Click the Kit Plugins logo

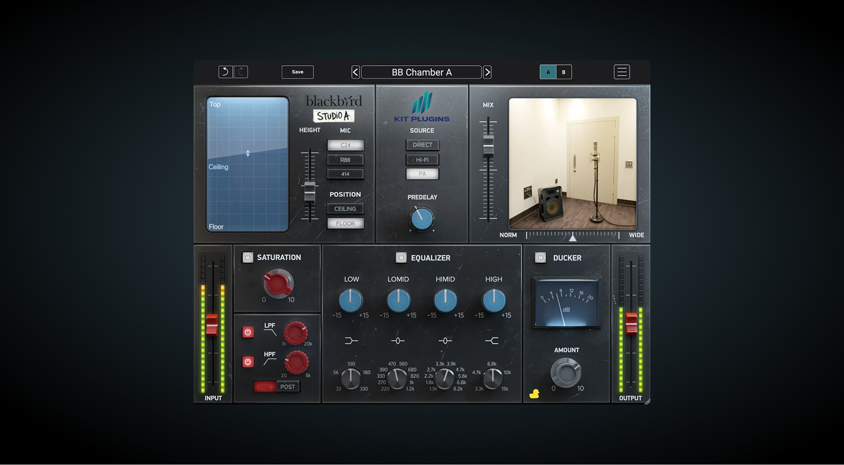coord(422,107)
